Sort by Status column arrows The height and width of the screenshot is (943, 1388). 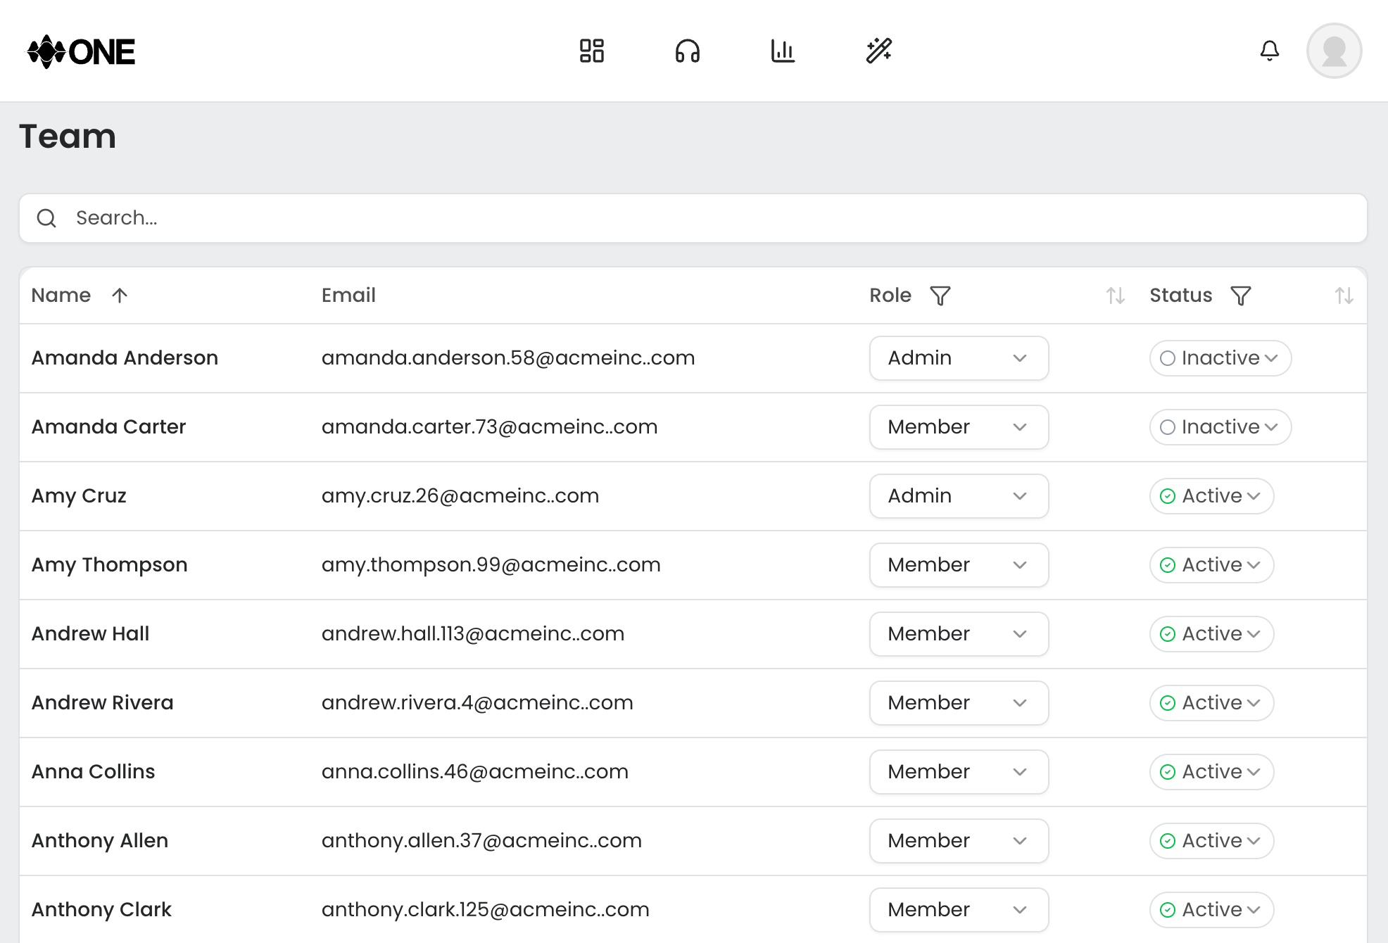[1344, 296]
